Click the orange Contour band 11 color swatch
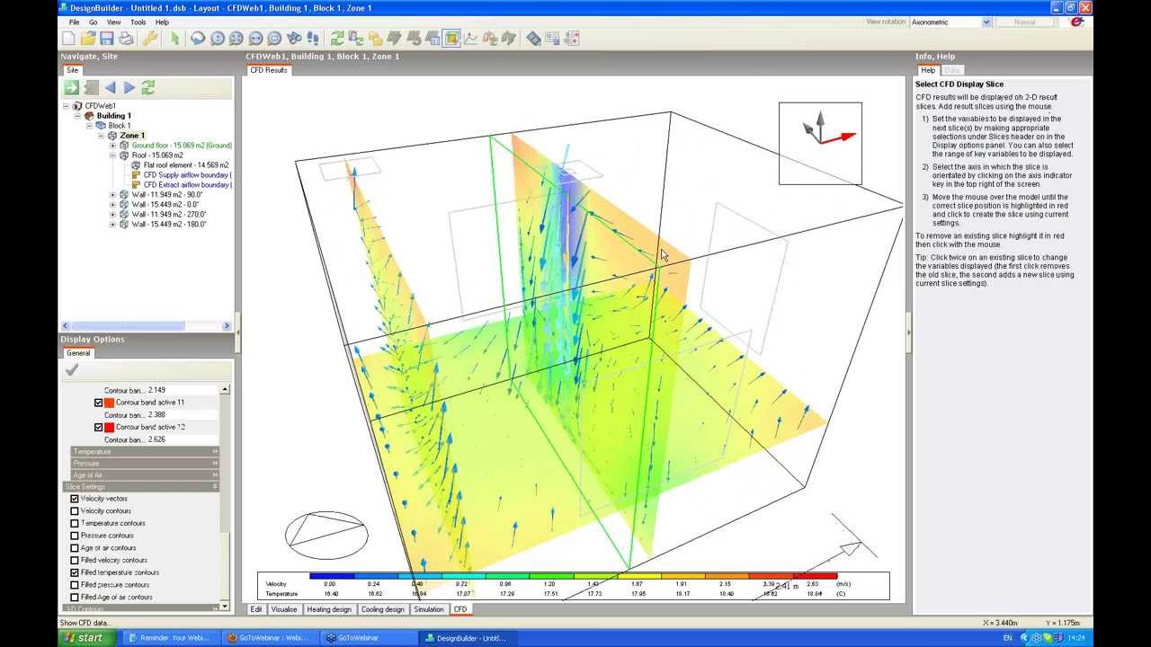Screen dimensions: 1151x647 click(109, 403)
